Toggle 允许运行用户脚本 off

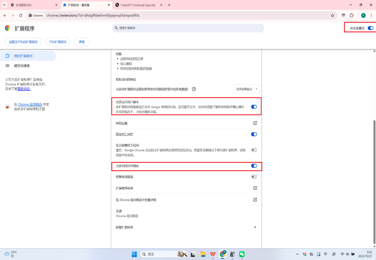(x=254, y=107)
